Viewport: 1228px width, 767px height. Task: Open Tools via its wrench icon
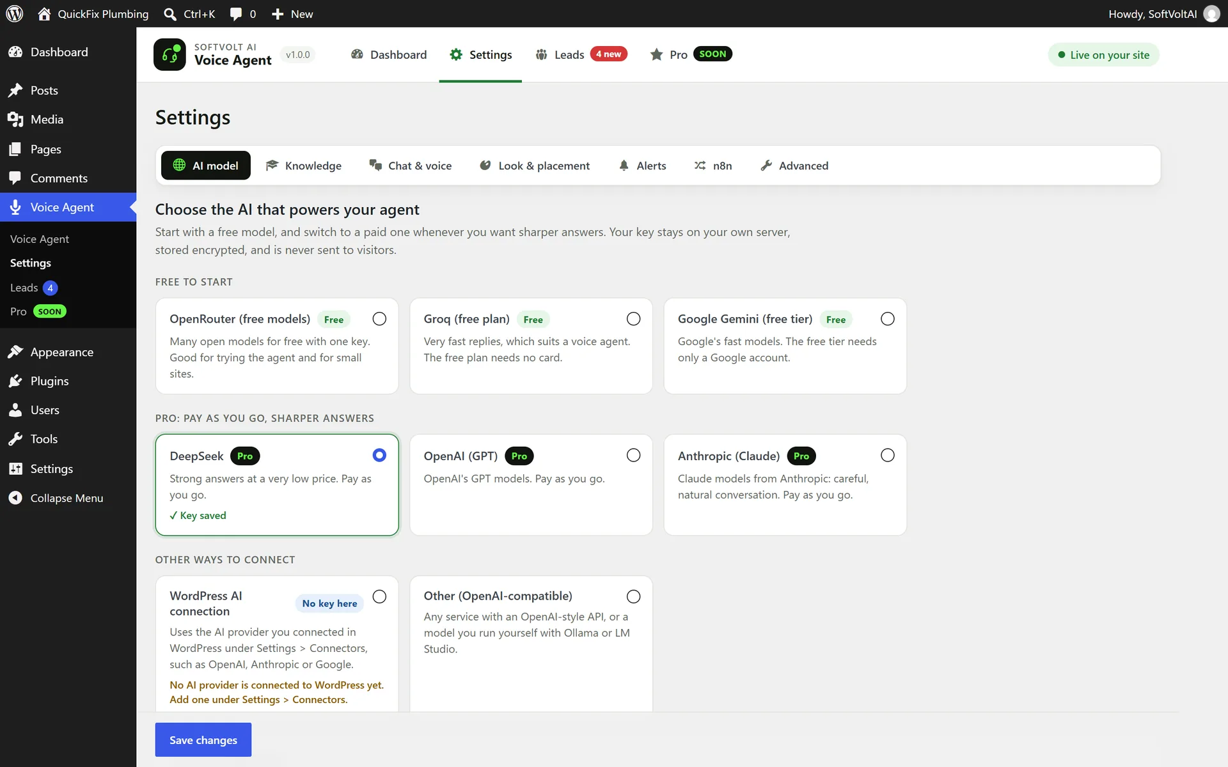15,439
